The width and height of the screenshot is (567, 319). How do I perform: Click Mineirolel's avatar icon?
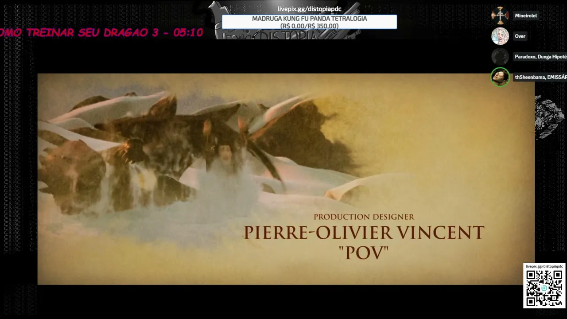(x=500, y=16)
